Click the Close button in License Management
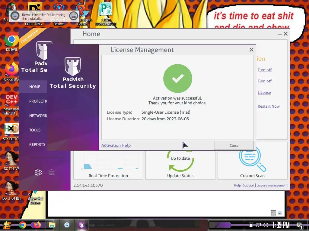309x231 pixels. tap(234, 145)
